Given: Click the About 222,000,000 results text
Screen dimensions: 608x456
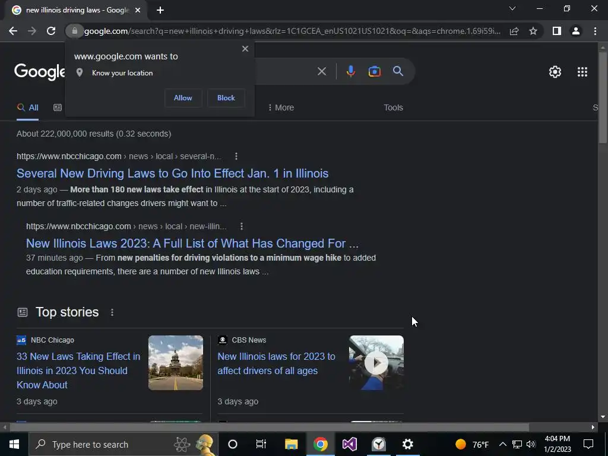Looking at the screenshot, I should pyautogui.click(x=94, y=134).
